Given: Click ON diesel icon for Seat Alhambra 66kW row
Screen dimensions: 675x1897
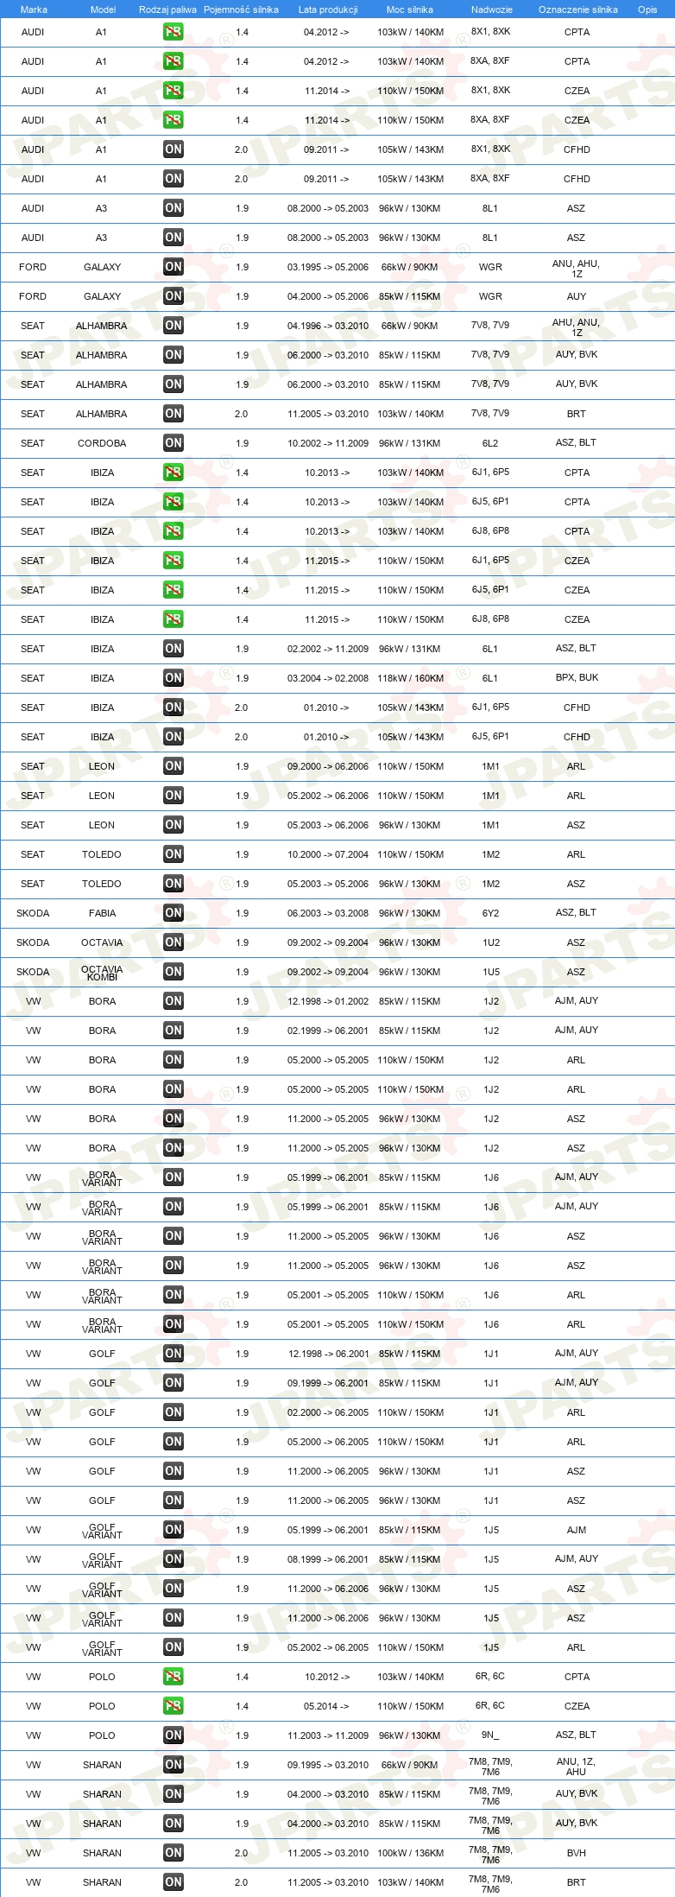Looking at the screenshot, I should [x=173, y=326].
